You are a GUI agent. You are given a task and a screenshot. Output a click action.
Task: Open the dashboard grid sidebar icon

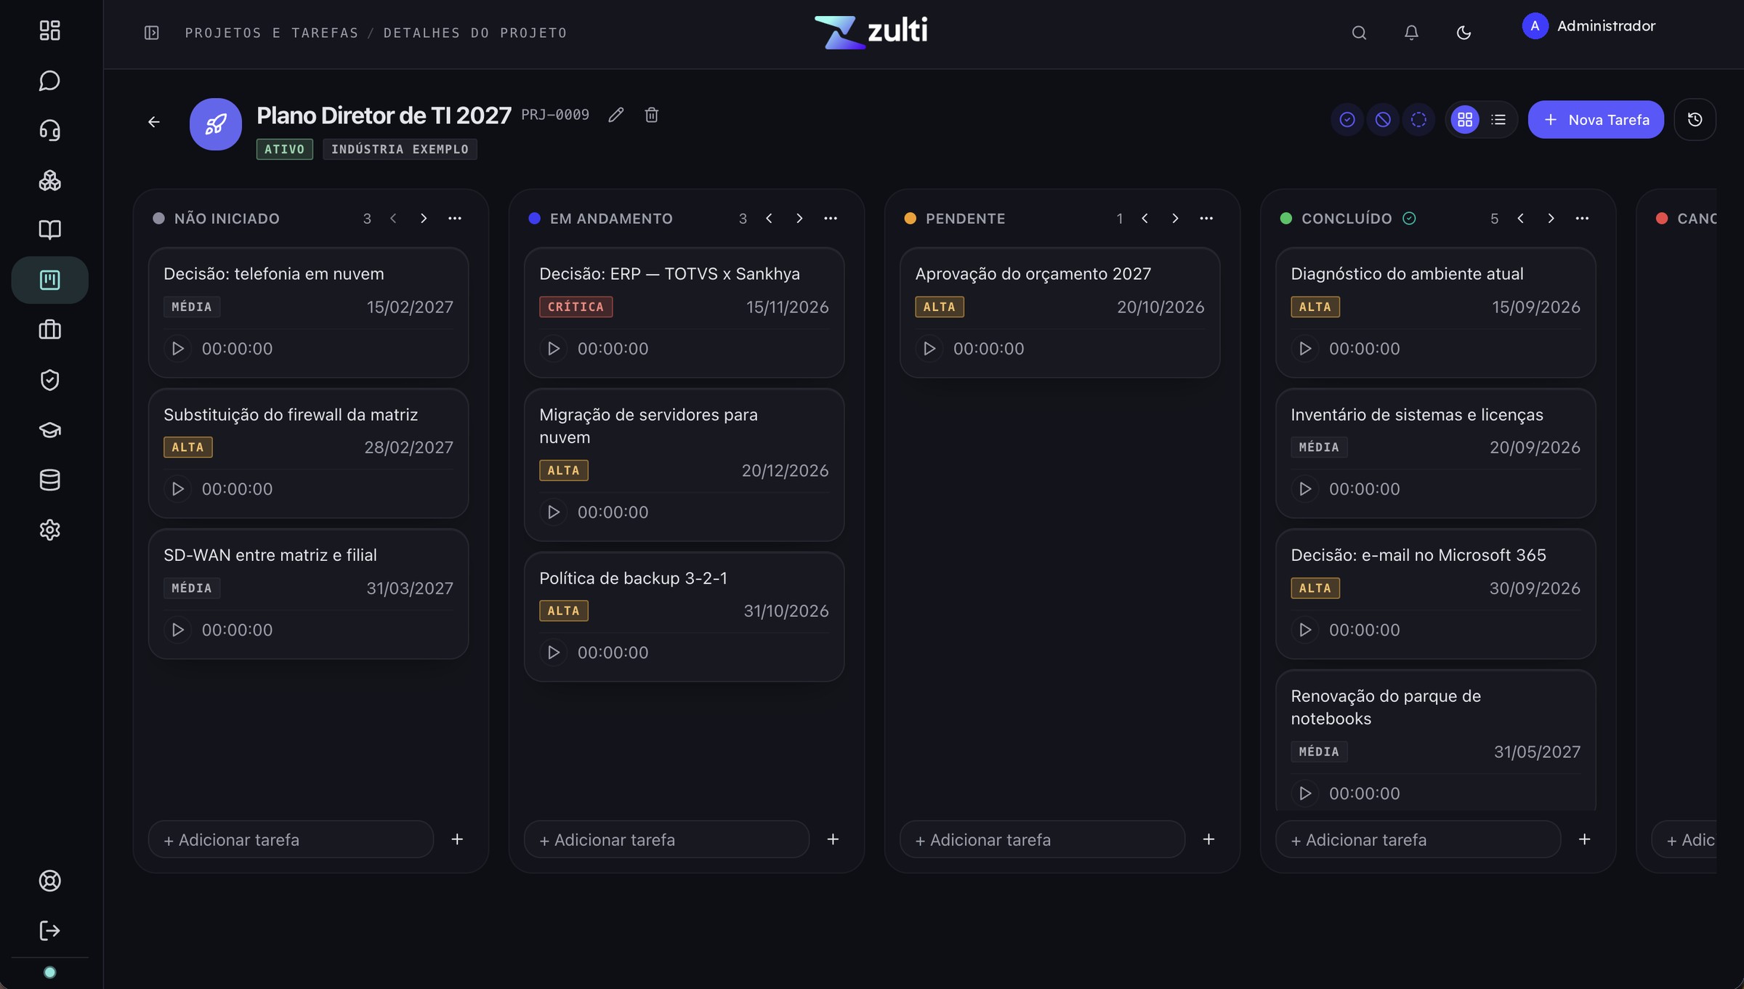click(49, 31)
